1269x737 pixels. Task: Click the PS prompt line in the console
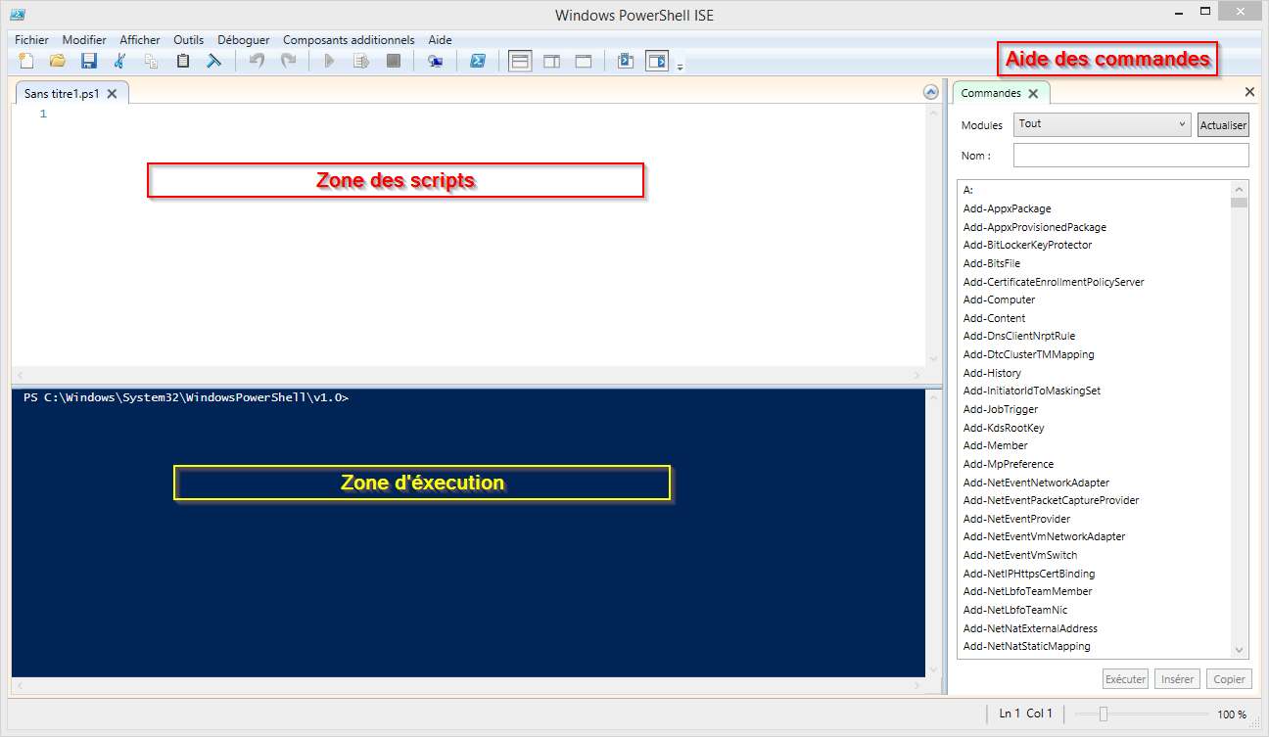(x=186, y=397)
